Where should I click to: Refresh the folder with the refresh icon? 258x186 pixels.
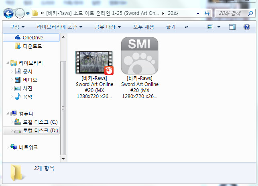(207, 13)
